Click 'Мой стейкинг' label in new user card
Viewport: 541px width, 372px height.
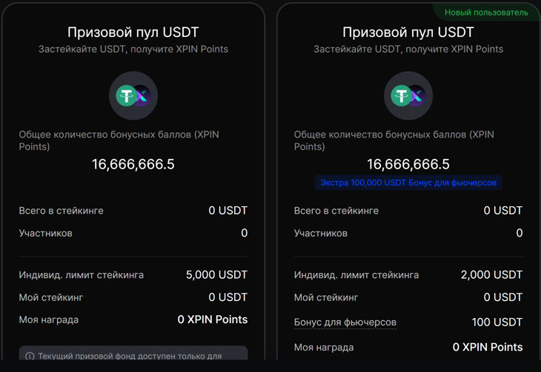[325, 297]
